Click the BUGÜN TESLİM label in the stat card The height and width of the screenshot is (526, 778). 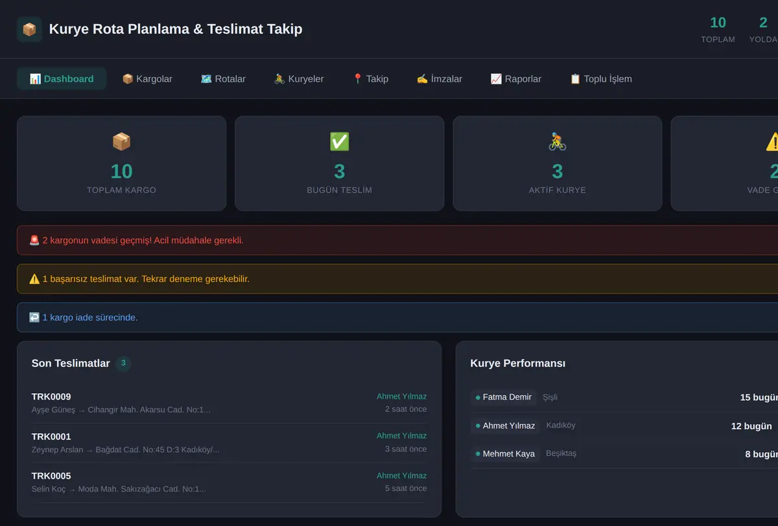point(339,190)
